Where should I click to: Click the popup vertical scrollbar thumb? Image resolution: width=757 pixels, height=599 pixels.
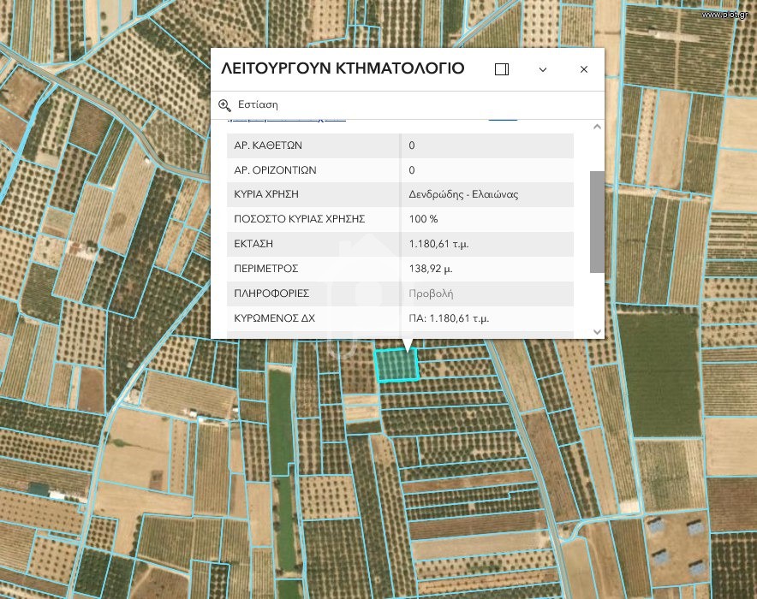coord(597,222)
